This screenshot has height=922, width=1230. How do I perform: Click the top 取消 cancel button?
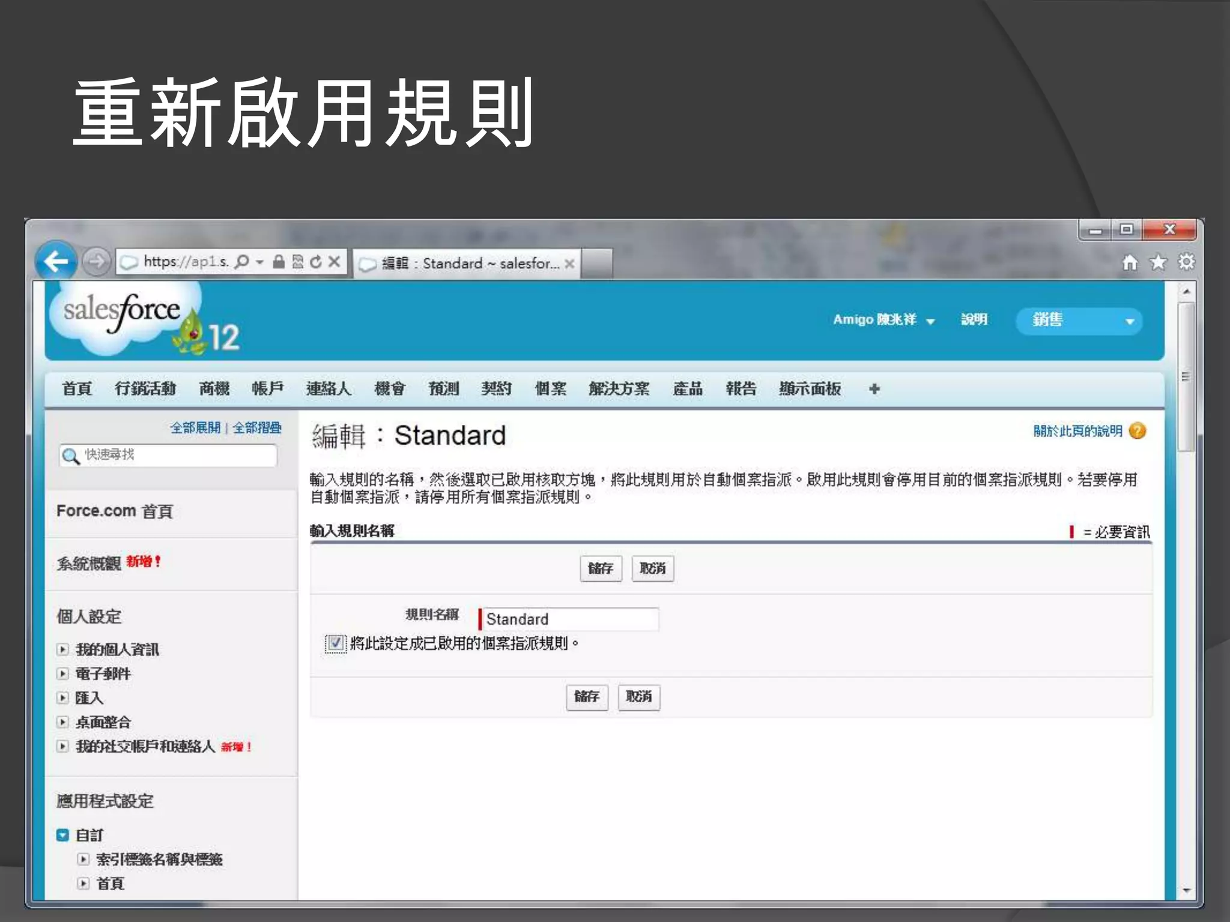point(653,568)
